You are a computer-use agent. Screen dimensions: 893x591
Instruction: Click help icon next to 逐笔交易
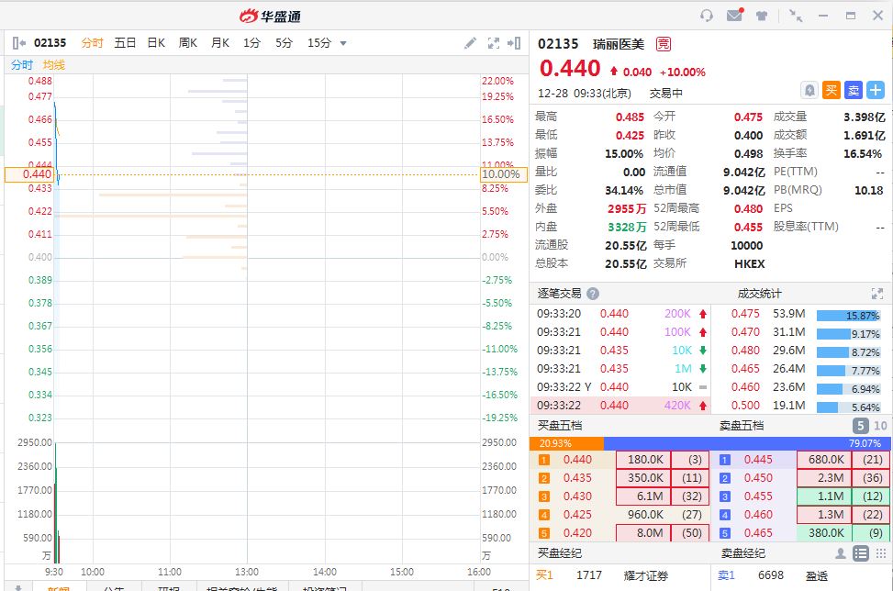point(593,294)
